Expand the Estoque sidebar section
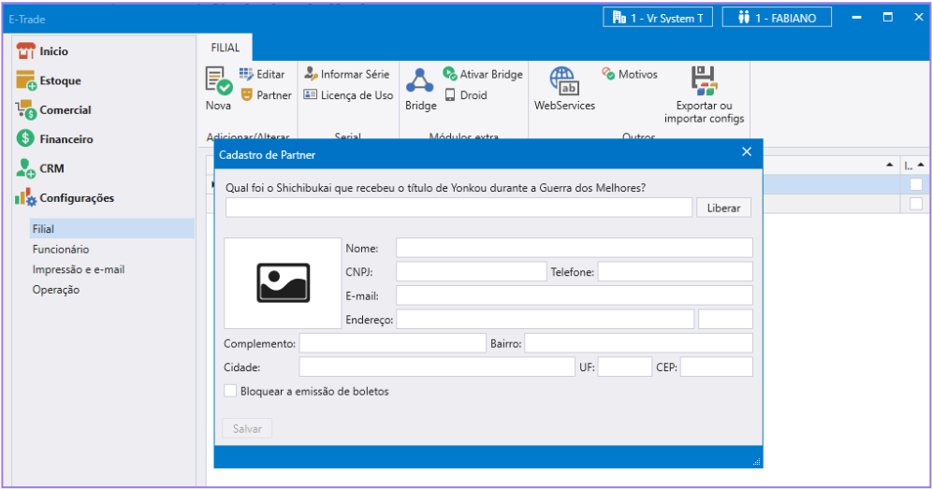The image size is (932, 489). click(60, 81)
